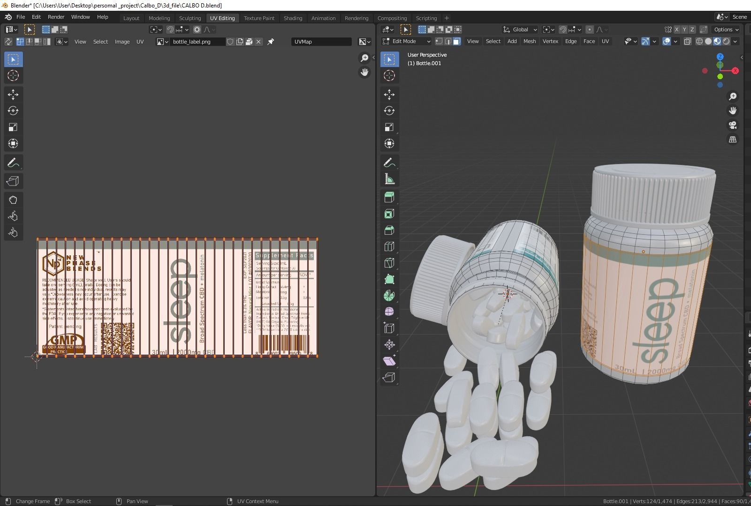
Task: Toggle X-ray display
Action: click(x=687, y=41)
